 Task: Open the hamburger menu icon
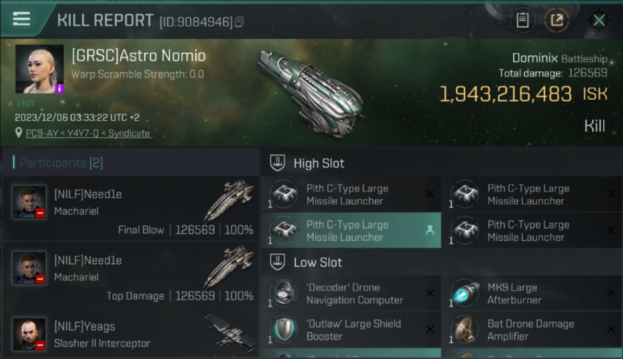coord(22,19)
